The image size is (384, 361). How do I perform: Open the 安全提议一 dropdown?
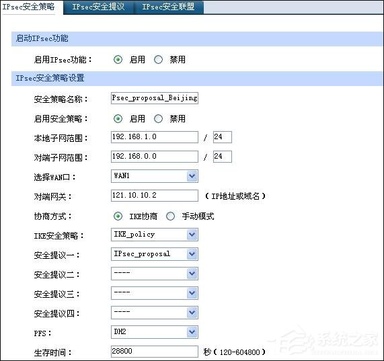(155, 254)
